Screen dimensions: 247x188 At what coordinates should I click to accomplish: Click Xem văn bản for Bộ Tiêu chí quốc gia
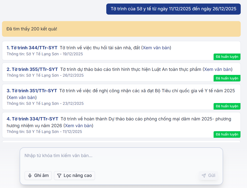pyautogui.click(x=22, y=97)
